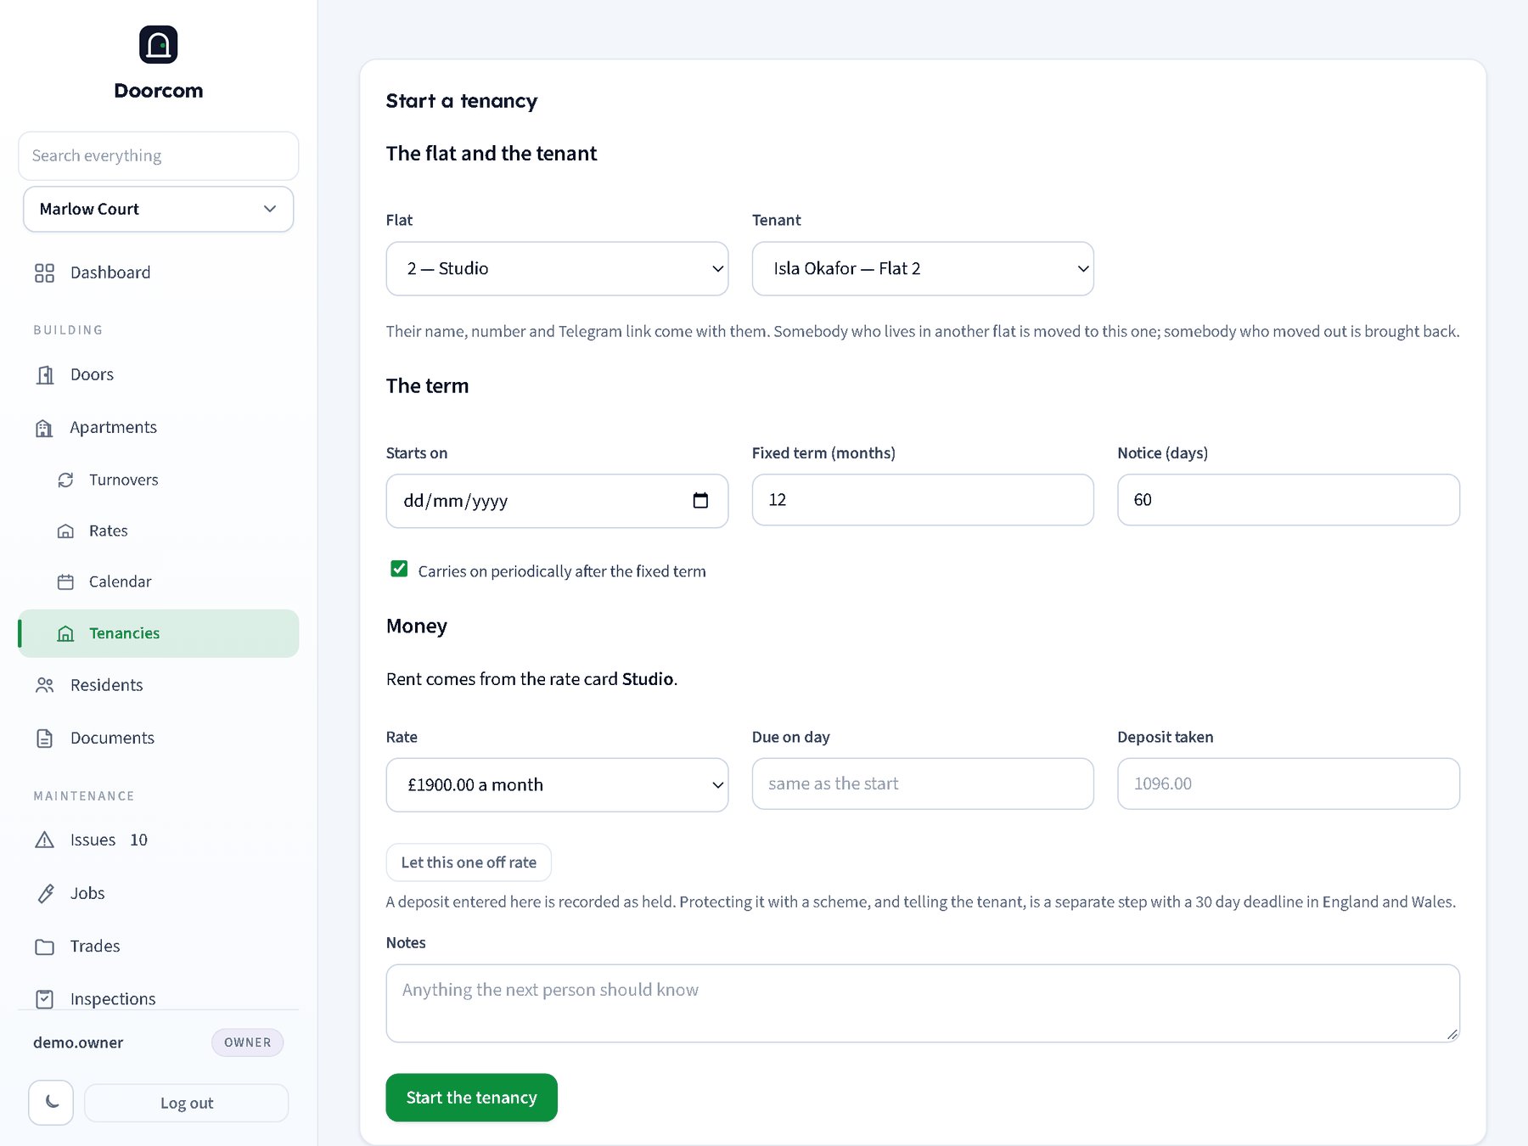This screenshot has height=1146, width=1528.
Task: Click the OWNER role badge
Action: point(247,1042)
